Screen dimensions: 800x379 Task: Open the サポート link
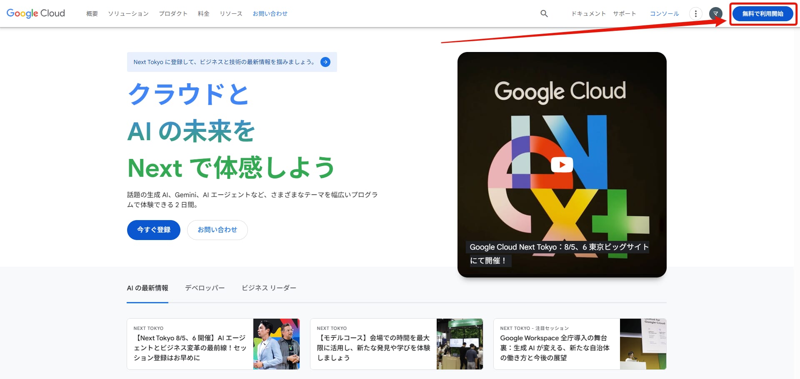[625, 14]
